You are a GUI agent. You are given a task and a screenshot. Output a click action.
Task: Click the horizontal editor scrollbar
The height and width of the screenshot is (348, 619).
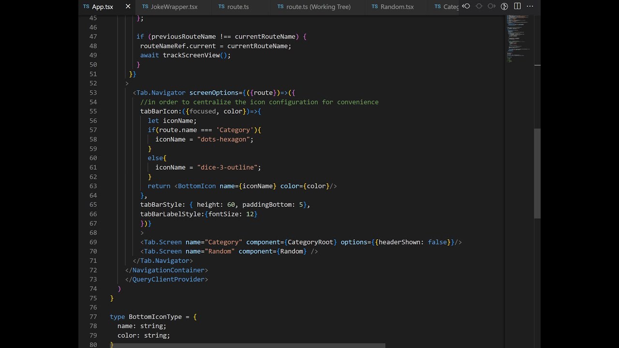(x=249, y=346)
